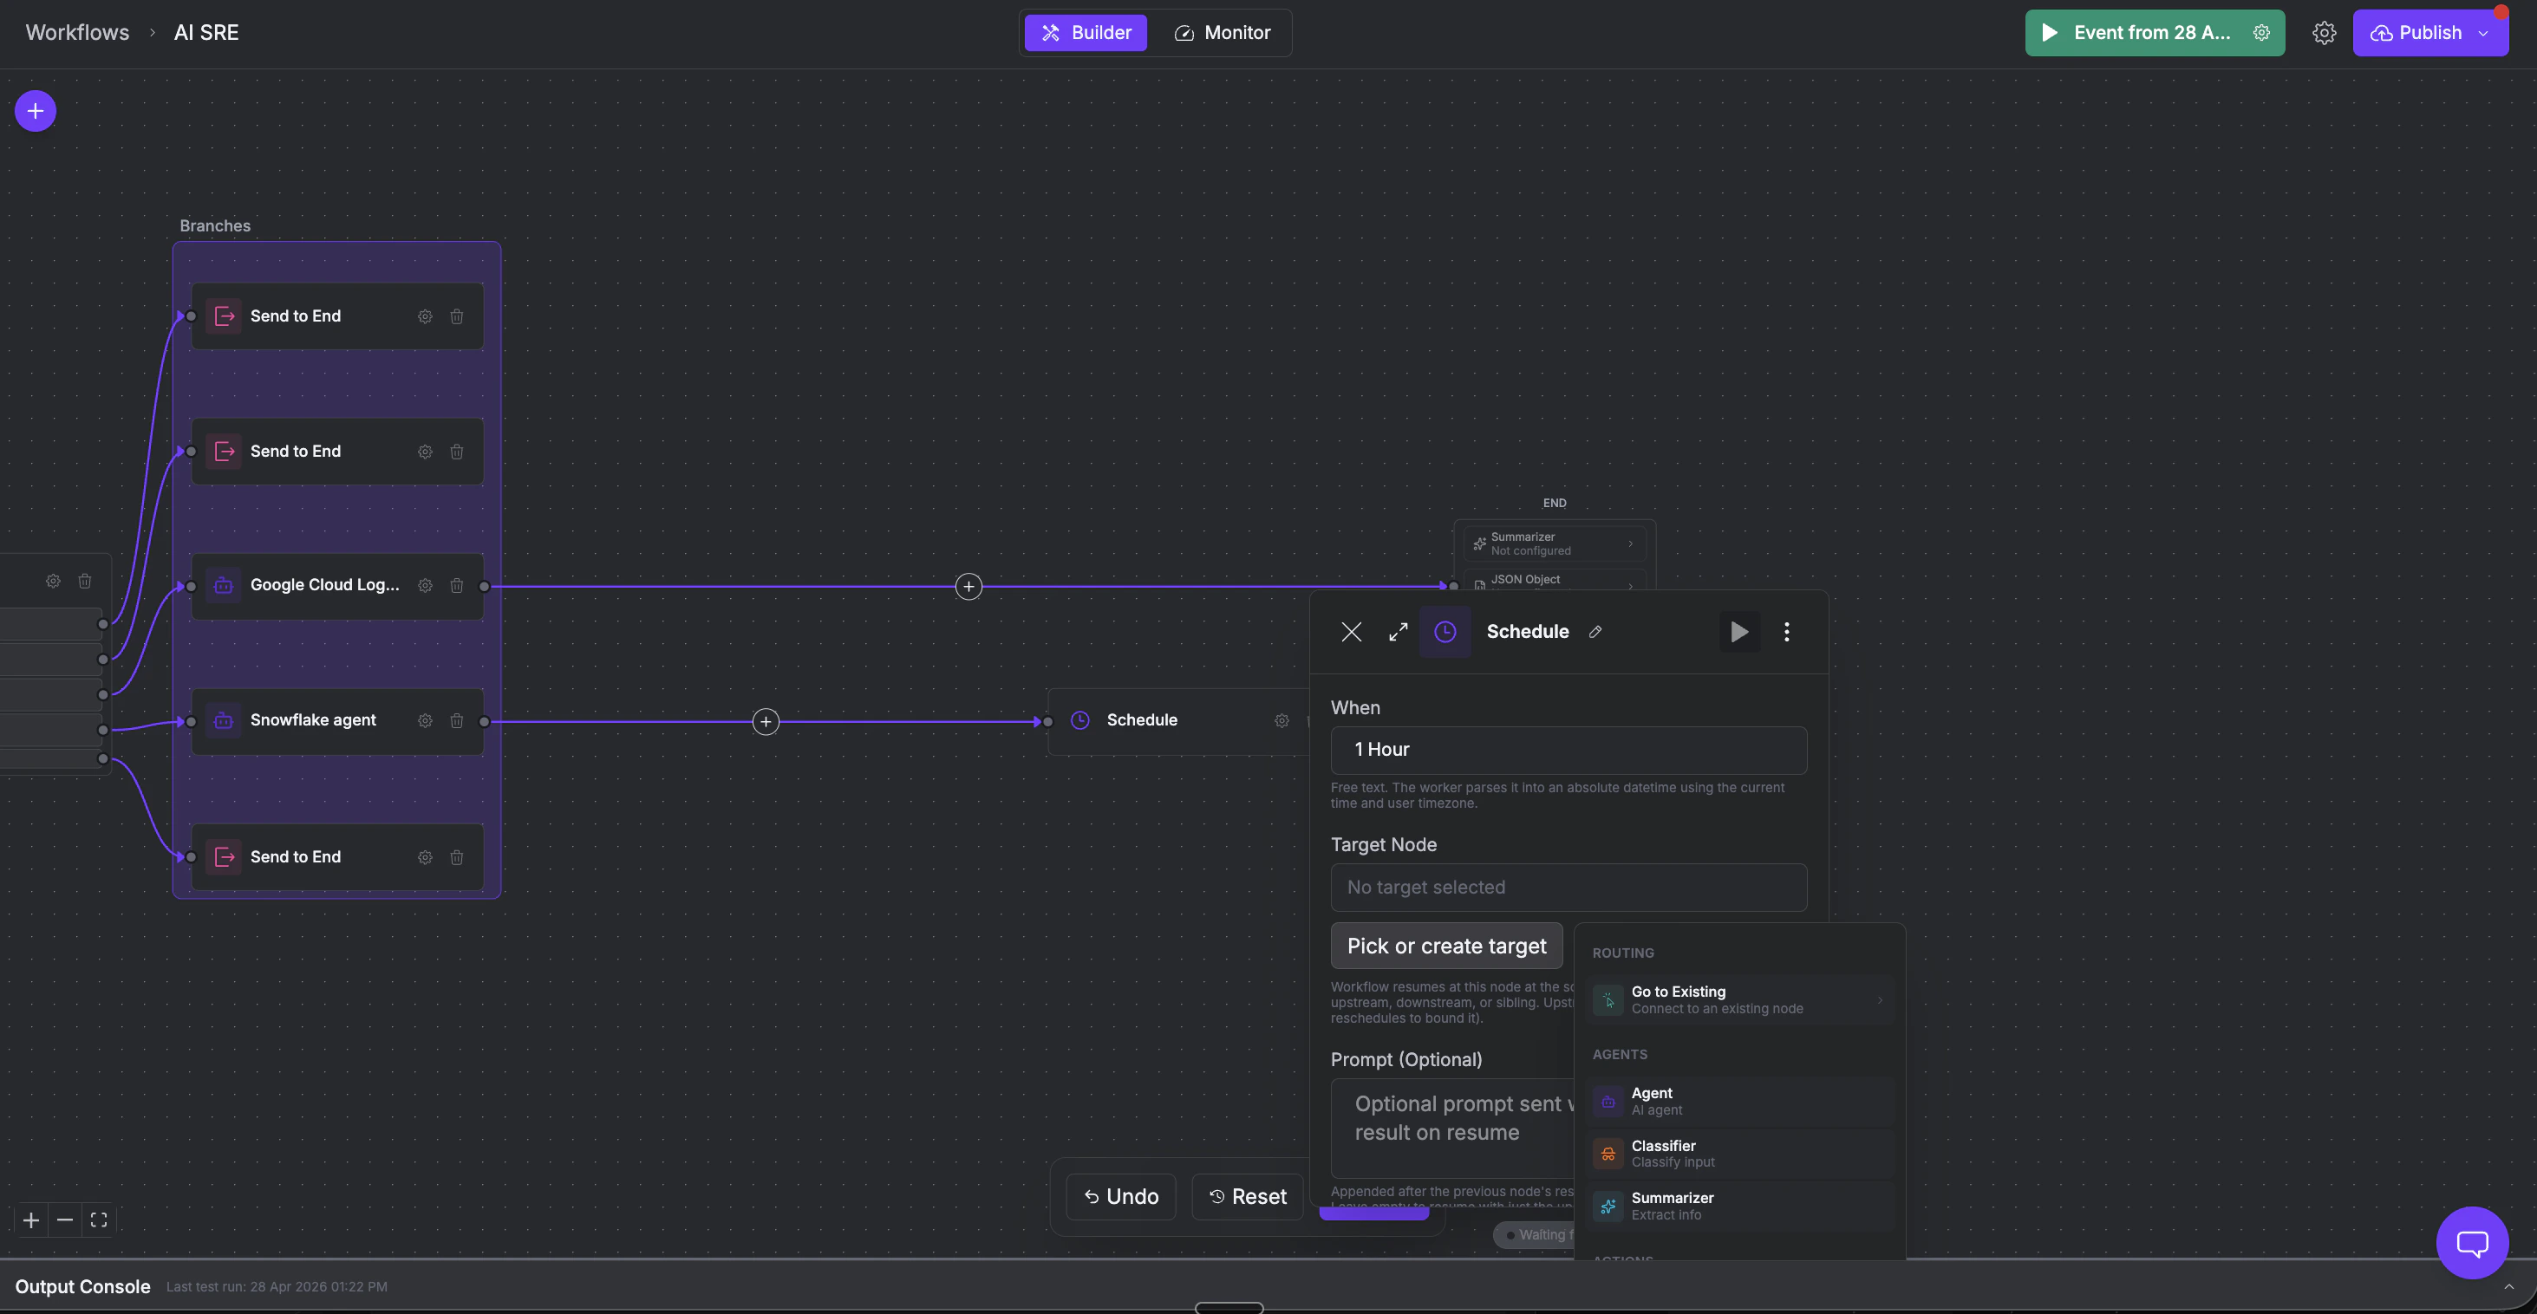Click the Google Cloud Log output connector dot
This screenshot has width=2537, height=1314.
tap(484, 587)
